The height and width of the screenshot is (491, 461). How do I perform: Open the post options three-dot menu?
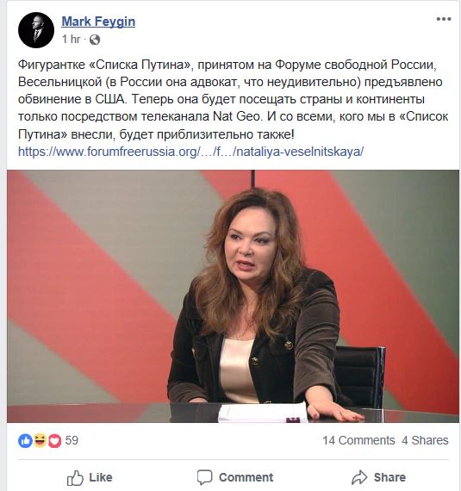(444, 19)
